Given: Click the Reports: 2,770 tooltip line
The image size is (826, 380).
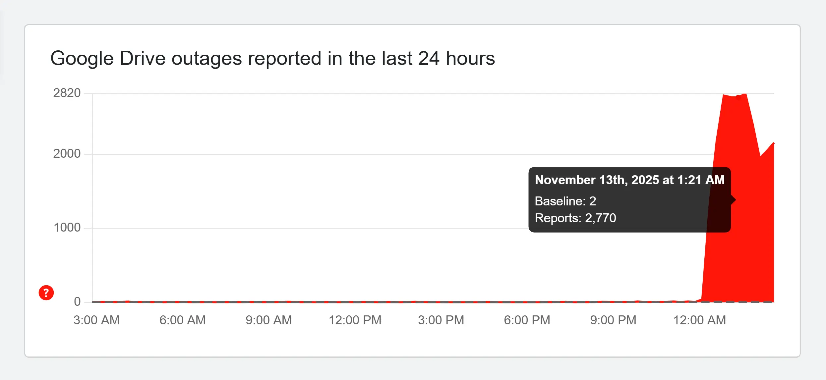Looking at the screenshot, I should pos(575,218).
